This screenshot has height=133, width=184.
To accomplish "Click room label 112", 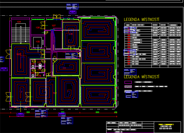I will pyautogui.click(x=39, y=62).
